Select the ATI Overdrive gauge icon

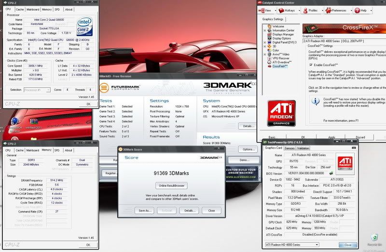(x=269, y=62)
